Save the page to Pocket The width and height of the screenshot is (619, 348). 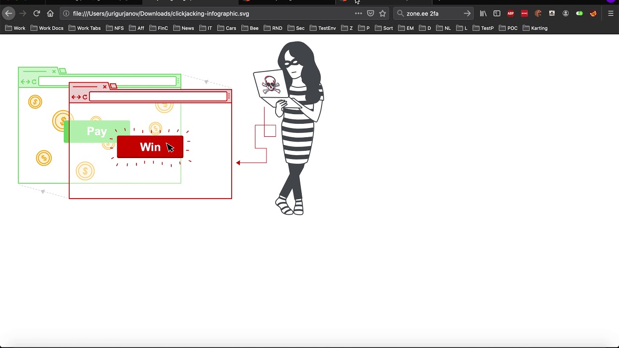[370, 14]
